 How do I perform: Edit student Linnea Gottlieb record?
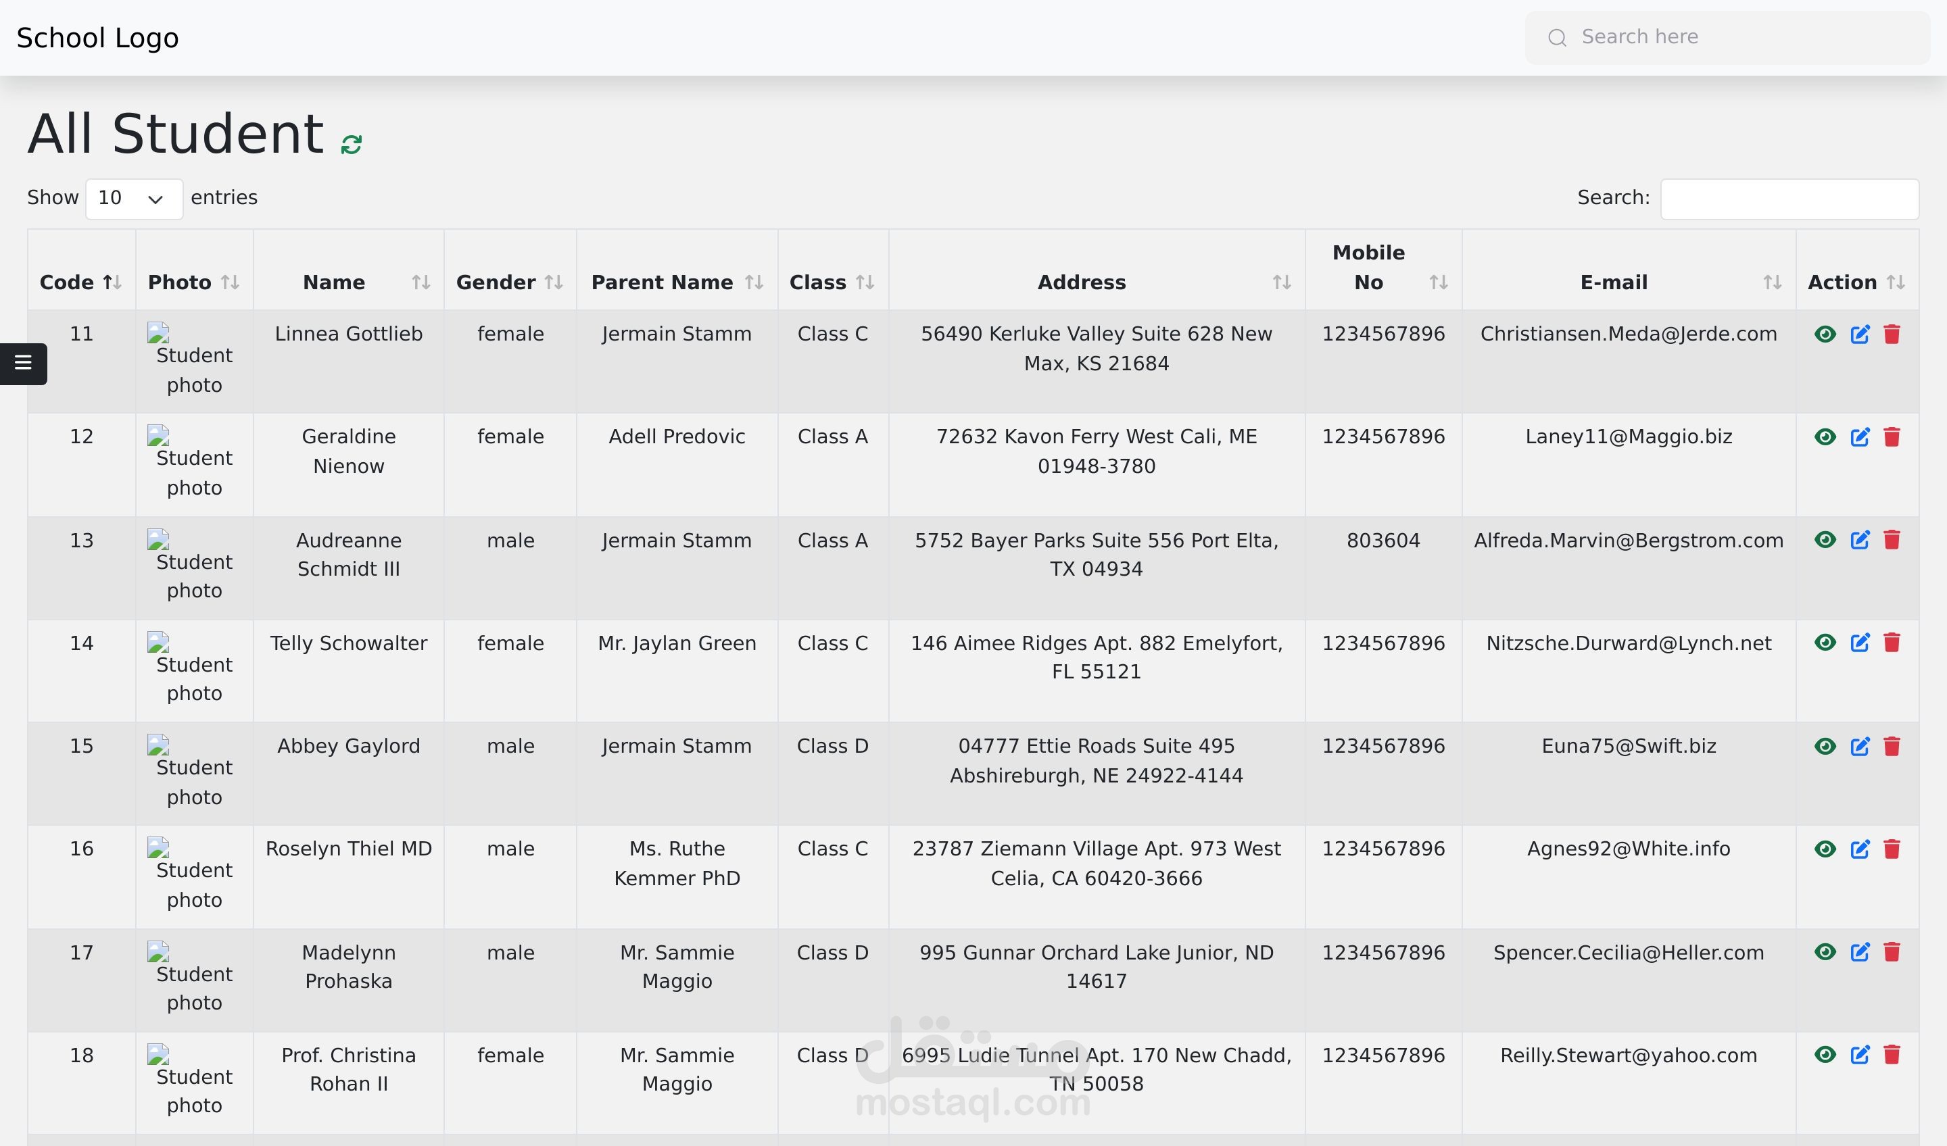[1860, 334]
